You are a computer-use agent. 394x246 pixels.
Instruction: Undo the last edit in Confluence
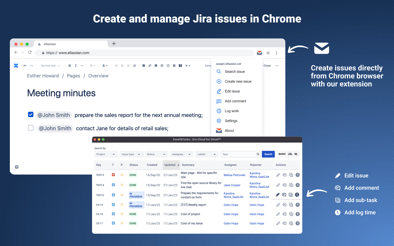25,65
